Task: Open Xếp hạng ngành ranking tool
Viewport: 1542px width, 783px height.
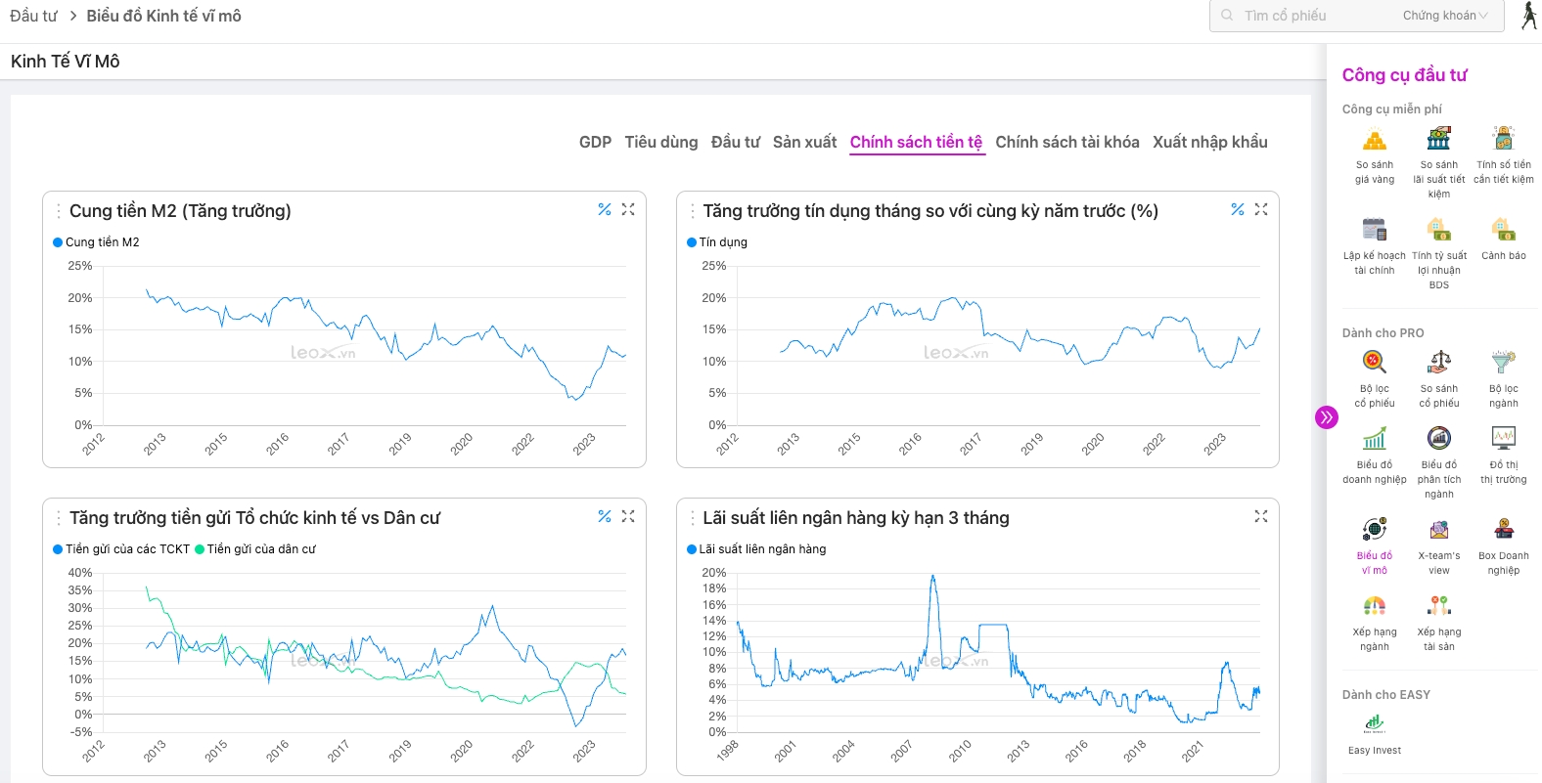Action: pos(1375,622)
